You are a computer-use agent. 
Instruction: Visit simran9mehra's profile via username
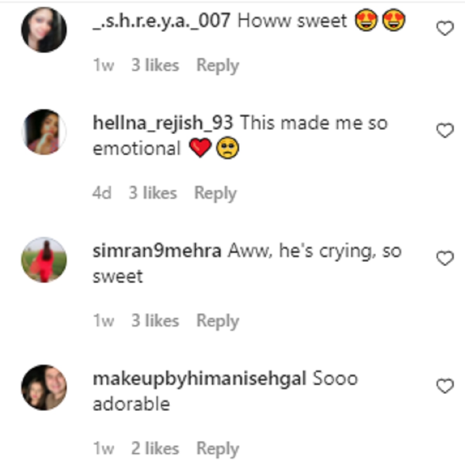[x=157, y=251]
